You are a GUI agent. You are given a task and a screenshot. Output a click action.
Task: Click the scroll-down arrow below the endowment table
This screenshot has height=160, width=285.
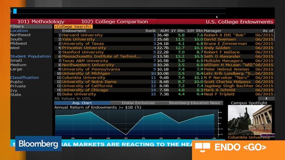coord(266,99)
